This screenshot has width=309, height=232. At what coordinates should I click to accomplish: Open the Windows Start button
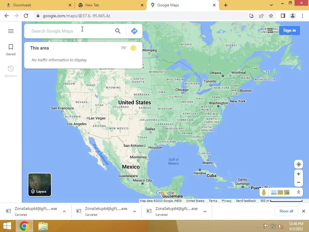[7, 226]
